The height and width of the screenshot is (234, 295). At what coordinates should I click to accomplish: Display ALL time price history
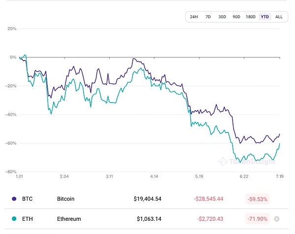tap(279, 17)
